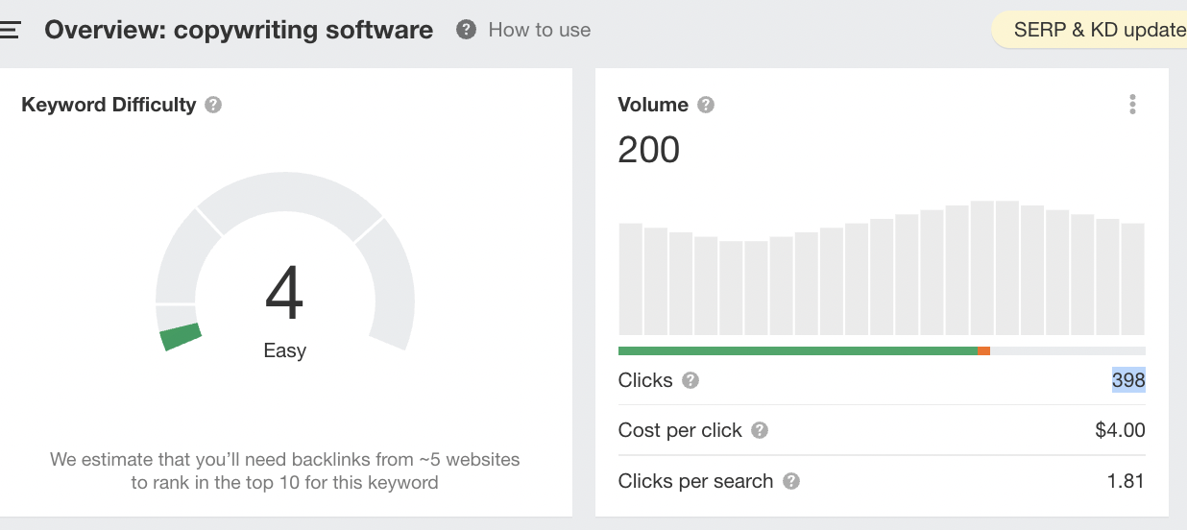Click the green segment of the clicks bar
Screen dimensions: 1187x530
pyautogui.click(x=797, y=350)
